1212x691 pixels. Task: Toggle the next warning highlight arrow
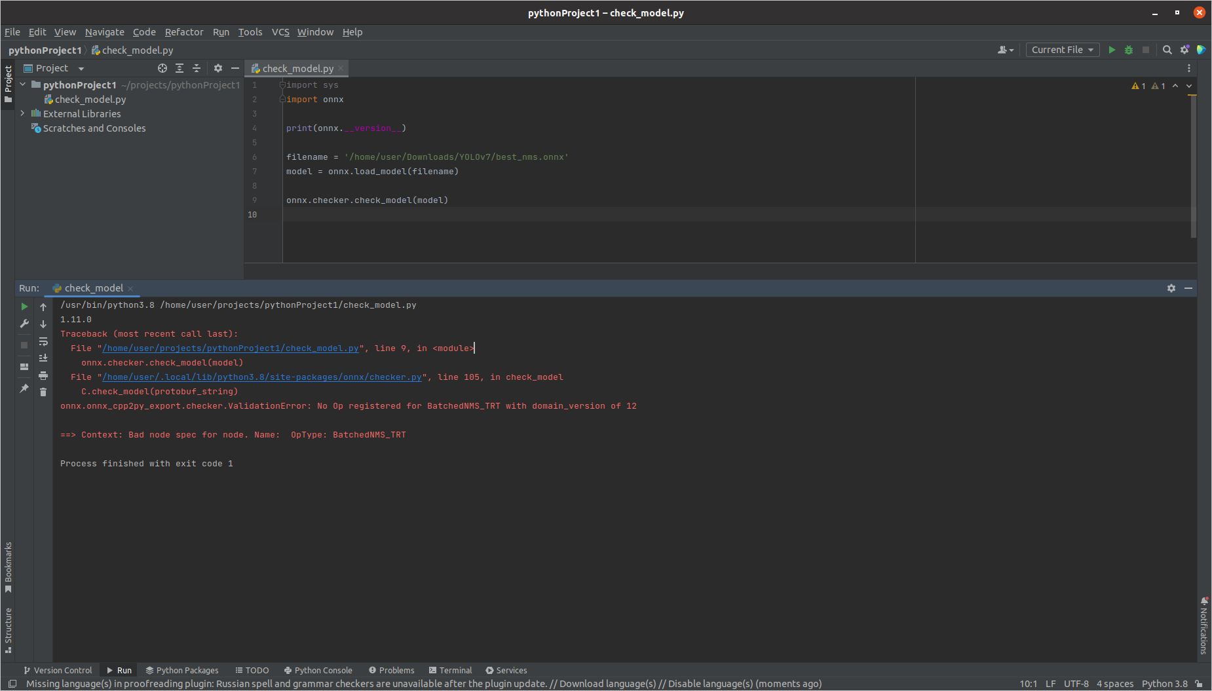pyautogui.click(x=1190, y=86)
